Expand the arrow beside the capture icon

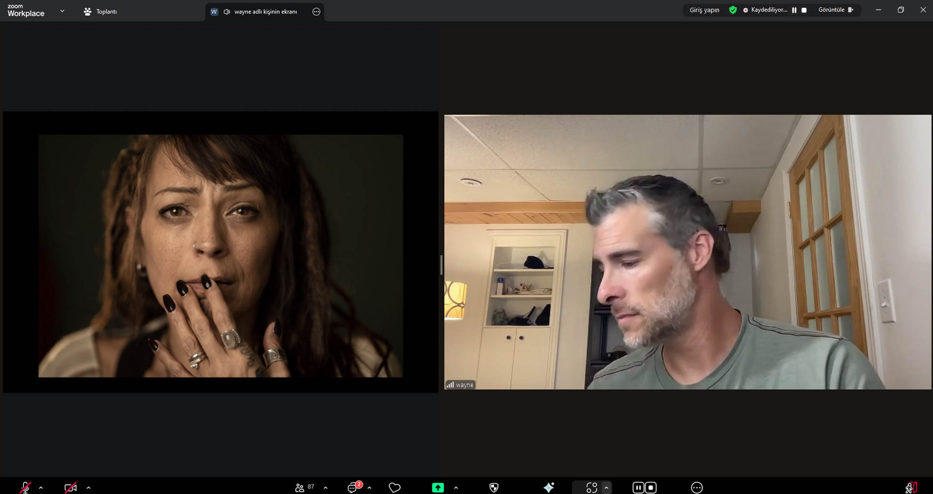click(x=606, y=487)
